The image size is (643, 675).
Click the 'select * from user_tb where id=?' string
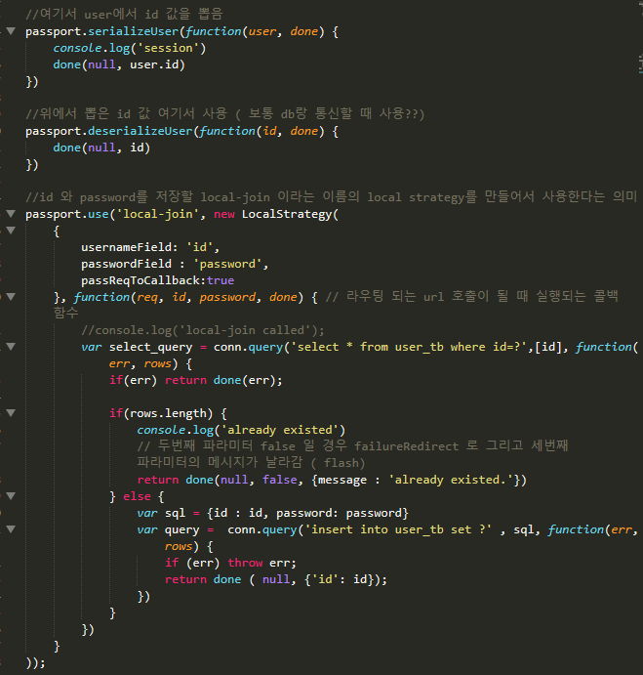pos(412,347)
